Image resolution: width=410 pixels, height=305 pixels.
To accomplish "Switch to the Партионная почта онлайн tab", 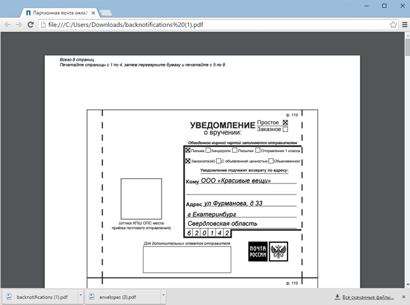I will tap(60, 13).
